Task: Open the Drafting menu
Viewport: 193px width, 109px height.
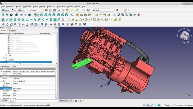Action: pos(42,6)
